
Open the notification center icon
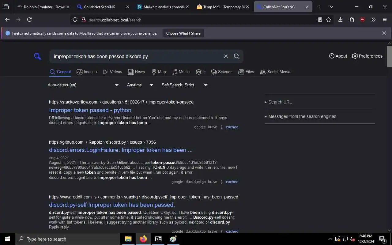[382, 239]
